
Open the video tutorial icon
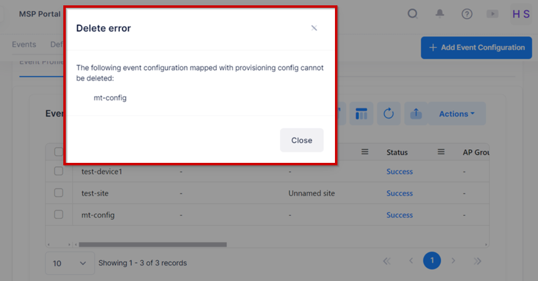pyautogui.click(x=492, y=14)
